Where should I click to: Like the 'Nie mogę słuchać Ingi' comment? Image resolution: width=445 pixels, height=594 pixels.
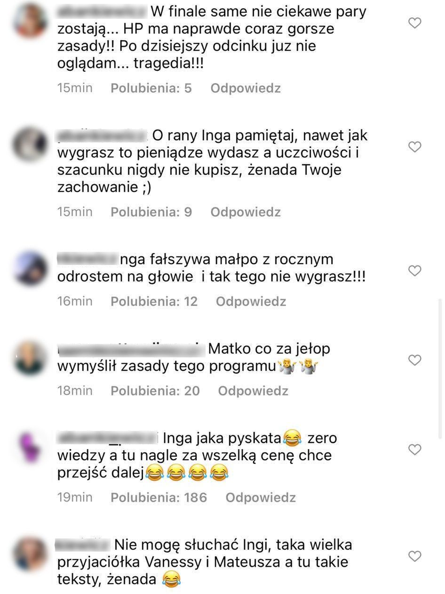point(414,556)
